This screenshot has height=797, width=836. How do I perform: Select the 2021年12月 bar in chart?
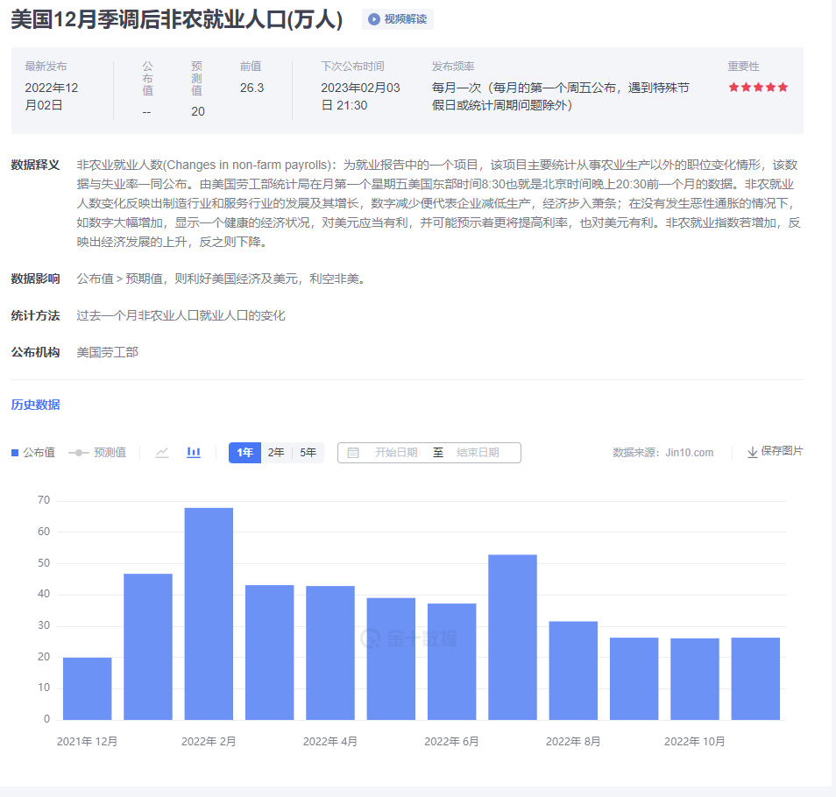[88, 689]
